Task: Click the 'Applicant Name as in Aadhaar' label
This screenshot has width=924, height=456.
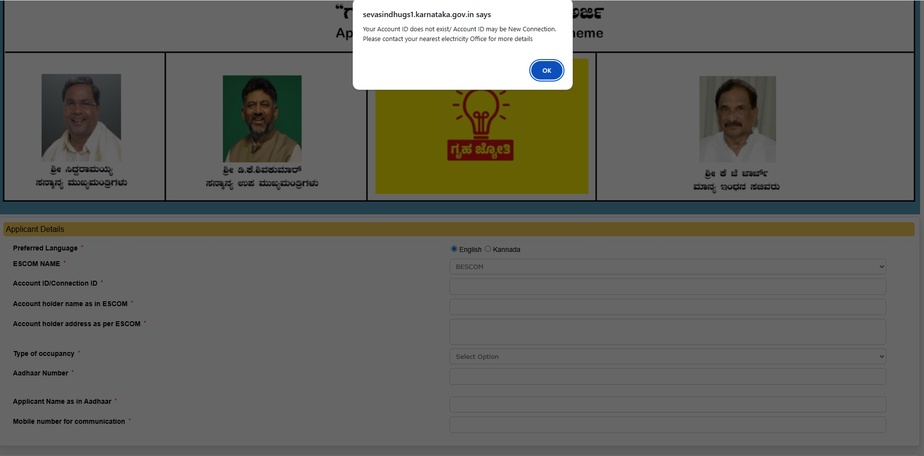Action: (62, 401)
